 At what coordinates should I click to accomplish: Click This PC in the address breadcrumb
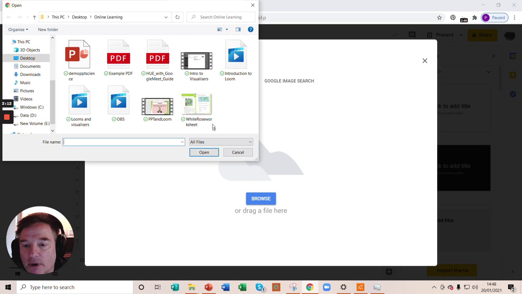(58, 17)
